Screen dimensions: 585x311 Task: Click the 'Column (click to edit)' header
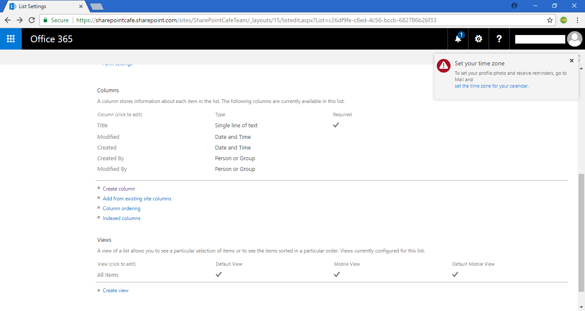pyautogui.click(x=120, y=114)
